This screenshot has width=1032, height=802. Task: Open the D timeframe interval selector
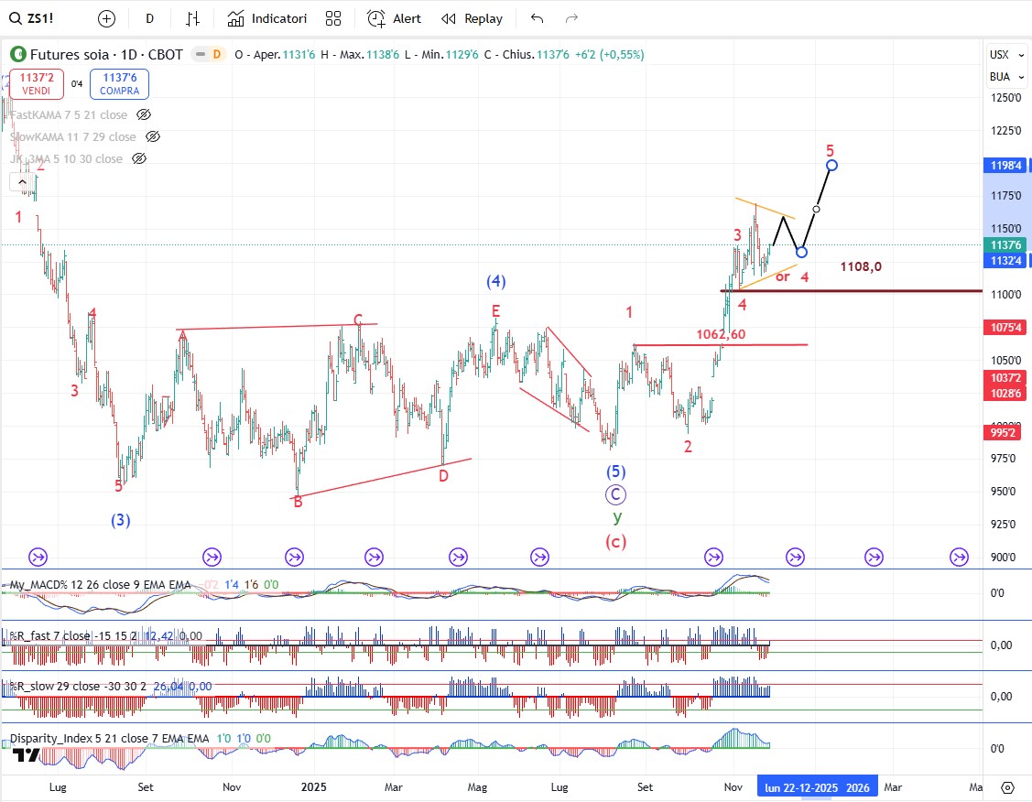tap(150, 18)
